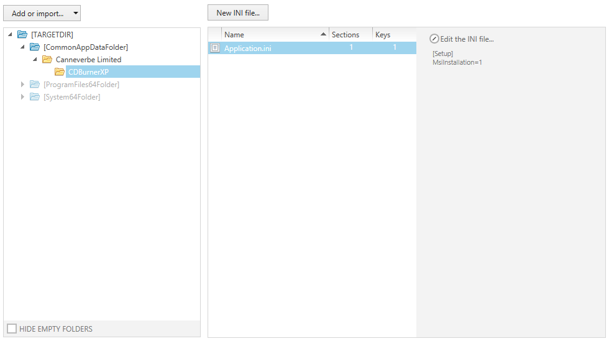Viewport: 609px width, 341px height.
Task: Click the Canneverbe Limited folder icon
Action: coord(47,60)
